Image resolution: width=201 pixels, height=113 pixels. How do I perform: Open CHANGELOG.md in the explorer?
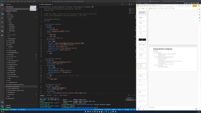pyautogui.click(x=13, y=83)
